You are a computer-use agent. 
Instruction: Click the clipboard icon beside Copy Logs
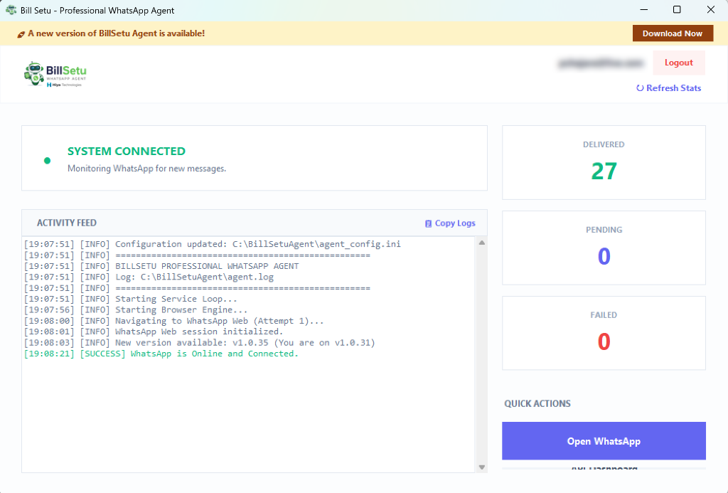tap(428, 223)
